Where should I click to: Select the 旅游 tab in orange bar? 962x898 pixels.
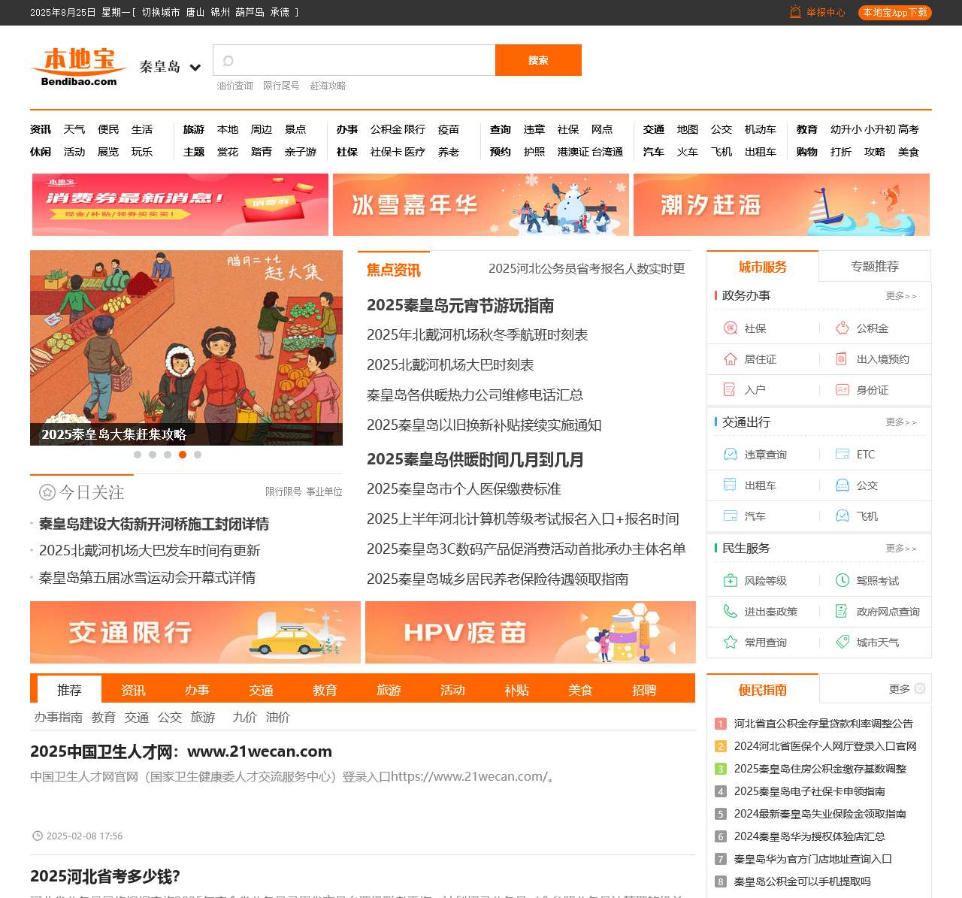(x=389, y=690)
